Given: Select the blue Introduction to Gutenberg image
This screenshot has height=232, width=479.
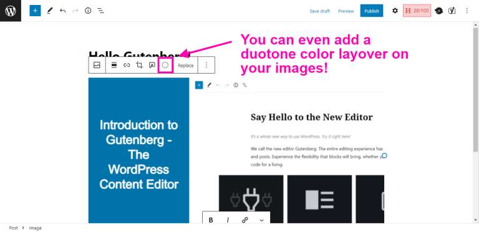Looking at the screenshot, I should point(138,150).
